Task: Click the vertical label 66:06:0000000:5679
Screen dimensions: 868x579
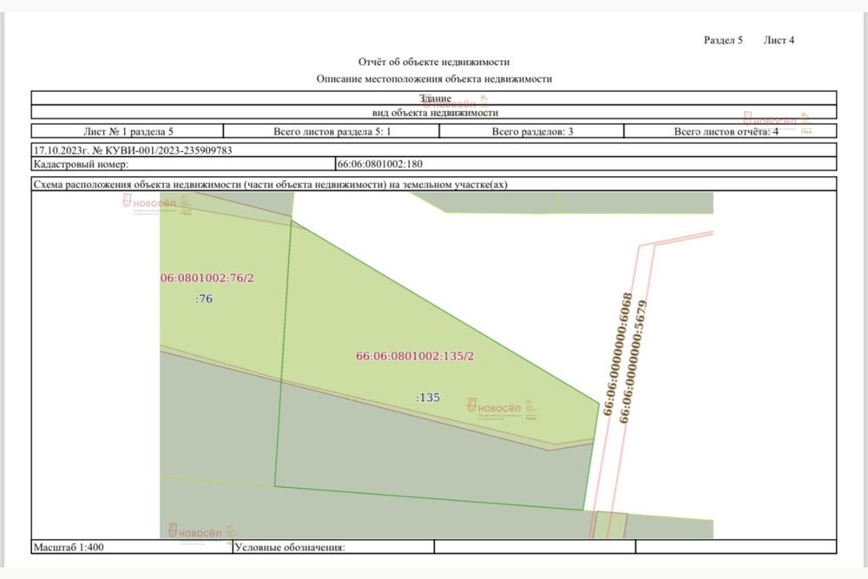Action: click(633, 362)
